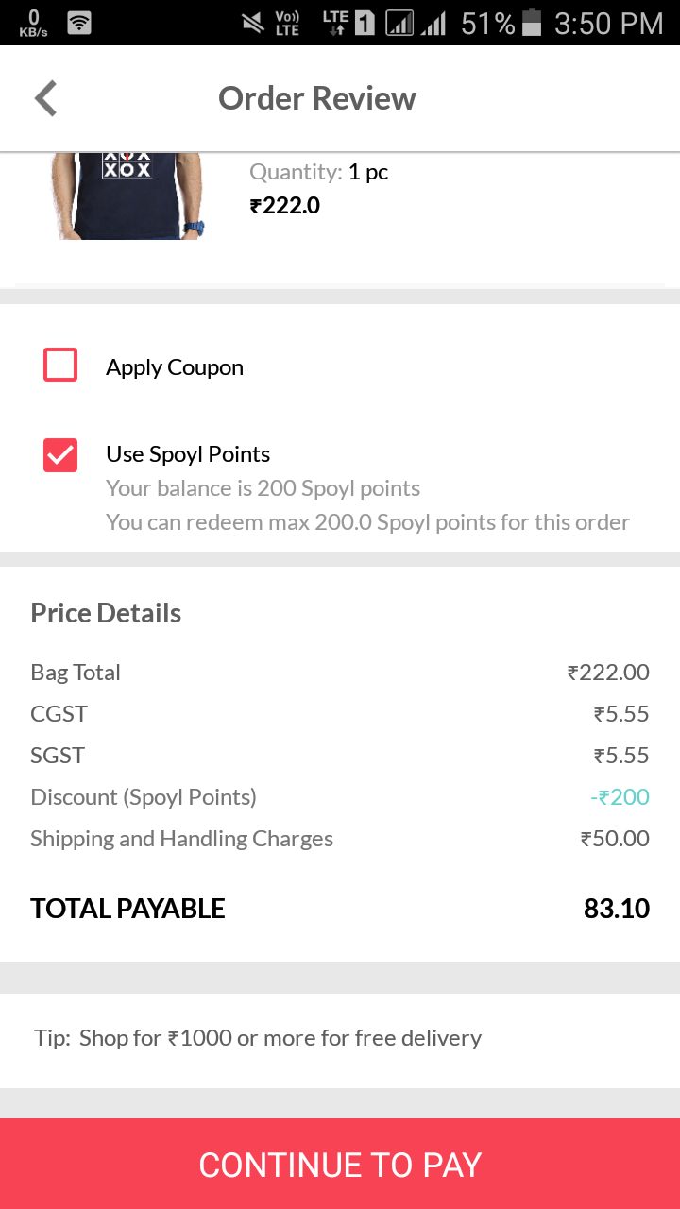The image size is (680, 1209).
Task: Enable the Apply Coupon checkbox
Action: (x=60, y=365)
